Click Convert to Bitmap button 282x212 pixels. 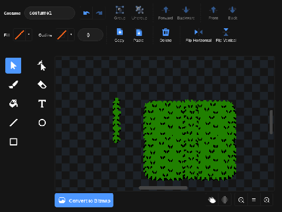coord(84,200)
